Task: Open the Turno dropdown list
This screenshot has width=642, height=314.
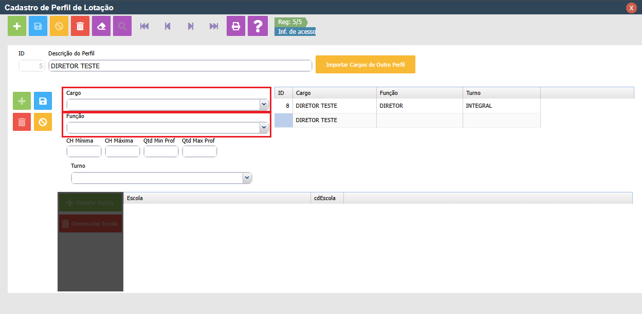Action: click(247, 178)
